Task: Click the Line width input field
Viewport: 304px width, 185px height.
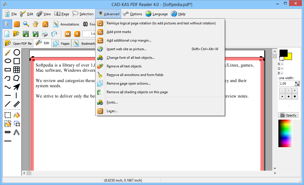Action: point(286,83)
